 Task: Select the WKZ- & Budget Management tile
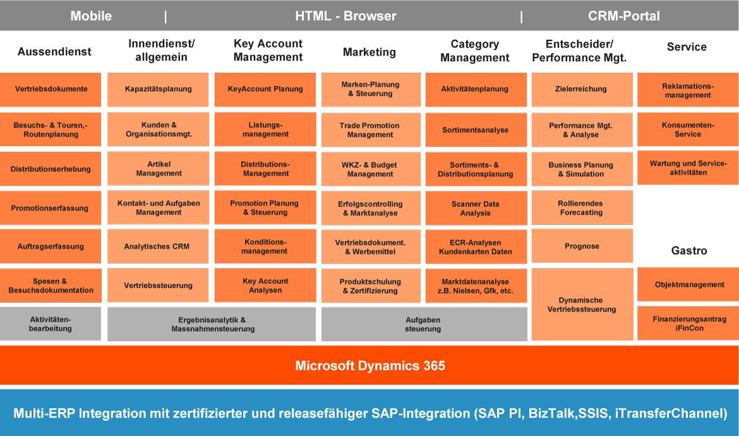[371, 169]
